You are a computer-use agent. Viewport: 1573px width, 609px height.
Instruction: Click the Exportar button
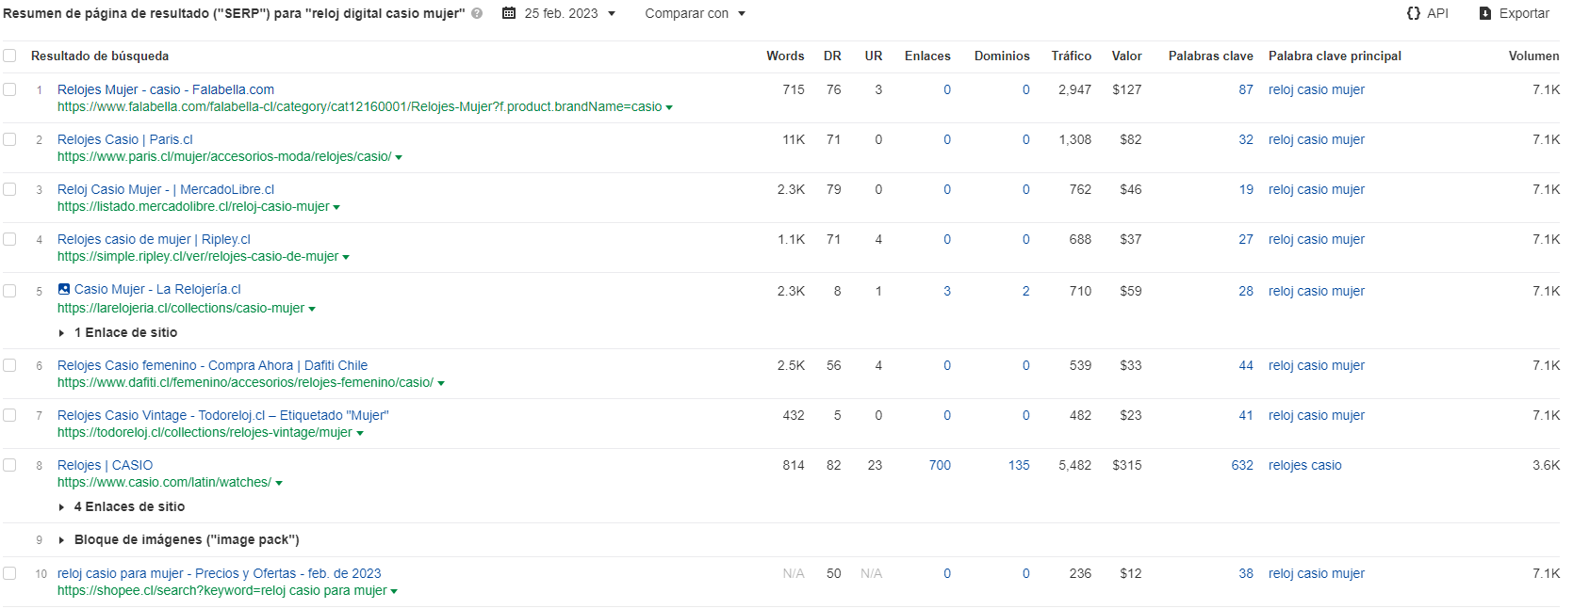[1514, 13]
